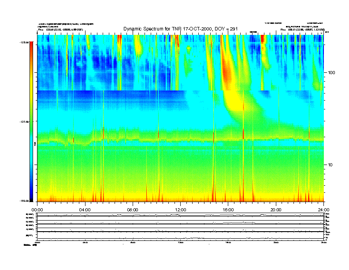Click the 24:00 time axis label

point(323,210)
